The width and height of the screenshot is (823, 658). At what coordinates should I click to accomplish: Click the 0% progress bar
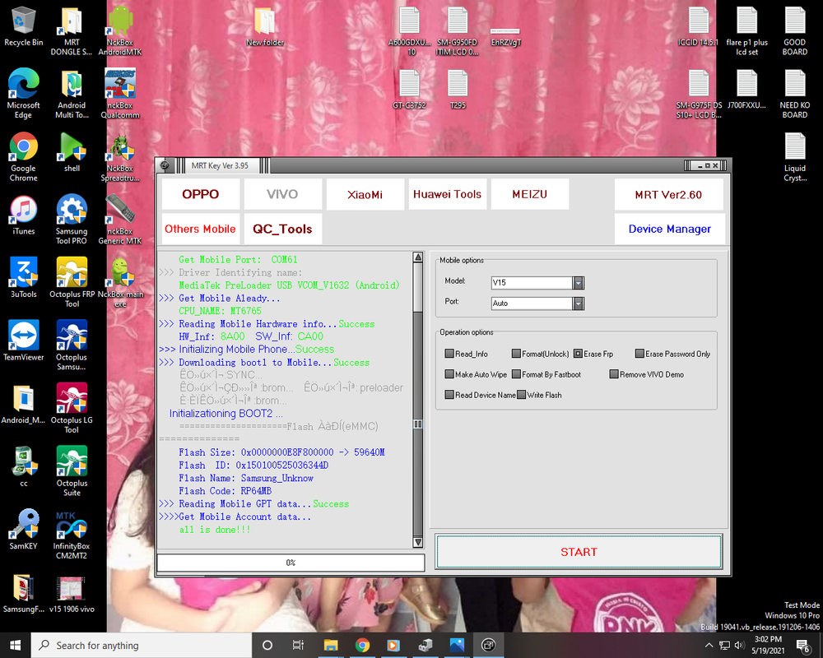click(x=291, y=563)
